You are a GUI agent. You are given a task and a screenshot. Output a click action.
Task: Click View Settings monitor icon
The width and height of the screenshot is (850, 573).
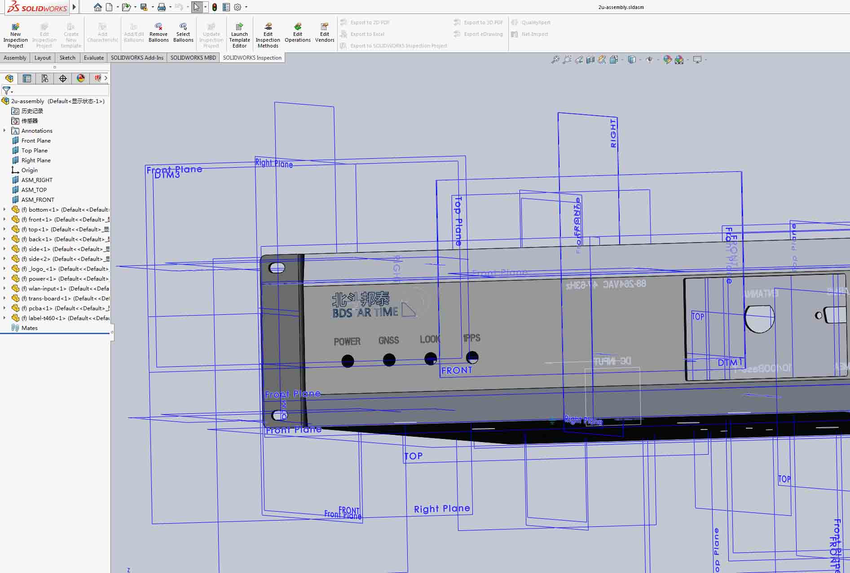[697, 60]
